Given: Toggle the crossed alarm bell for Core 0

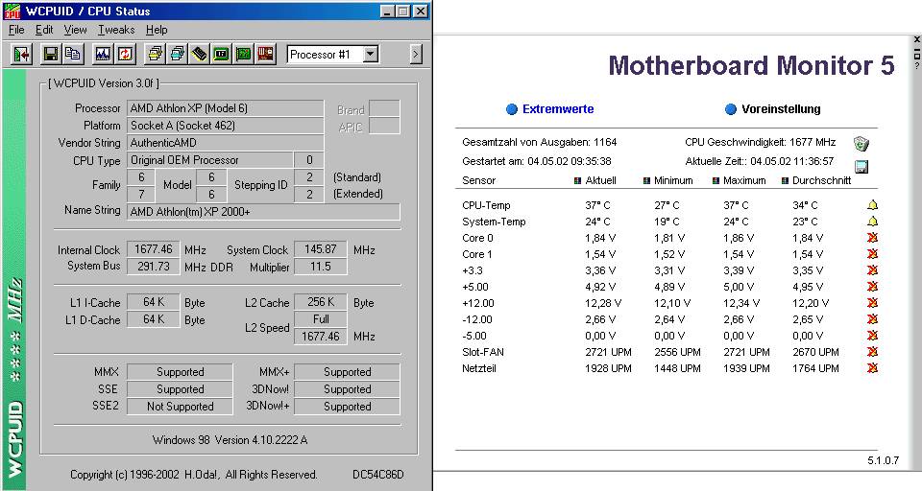Looking at the screenshot, I should 873,238.
